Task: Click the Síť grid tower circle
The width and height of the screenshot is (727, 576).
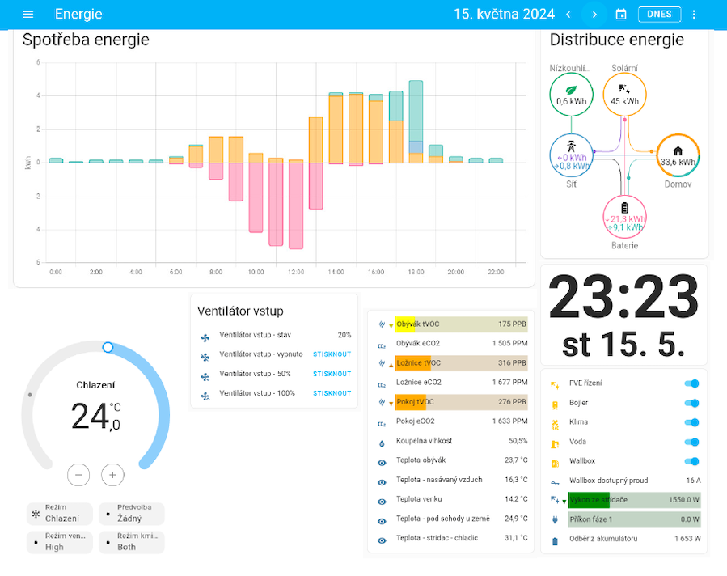Action: [572, 155]
